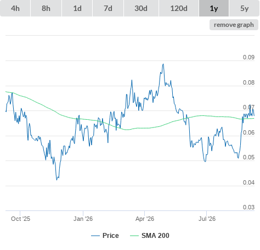Select the 120d range tab

click(x=179, y=8)
